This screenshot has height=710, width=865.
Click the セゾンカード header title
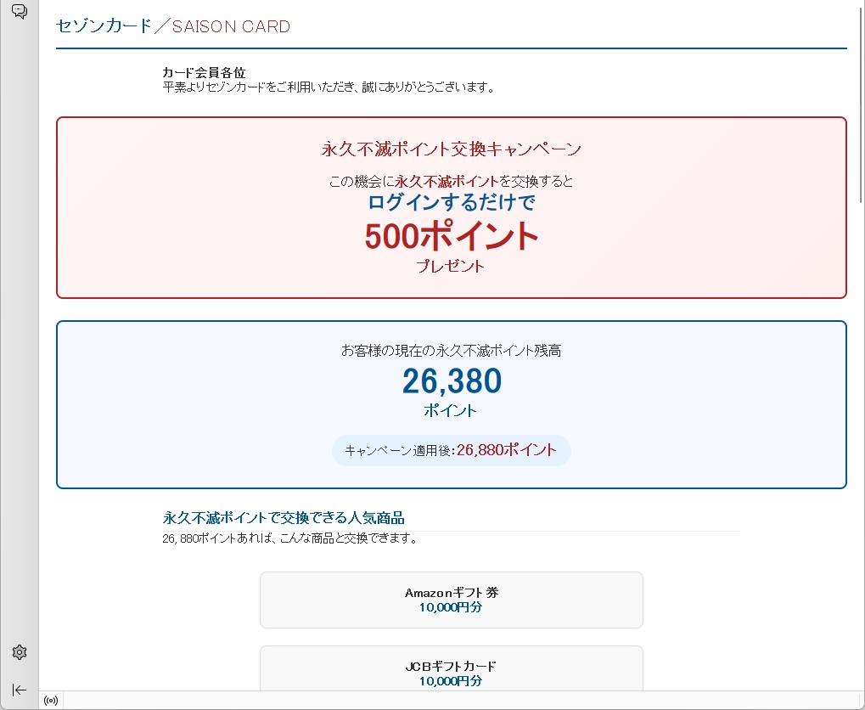tap(104, 26)
